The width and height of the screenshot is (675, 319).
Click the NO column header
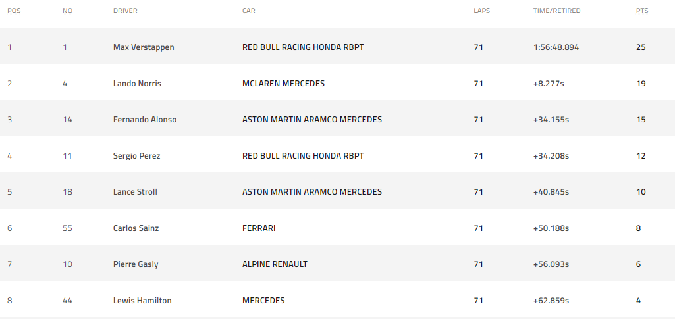click(68, 11)
